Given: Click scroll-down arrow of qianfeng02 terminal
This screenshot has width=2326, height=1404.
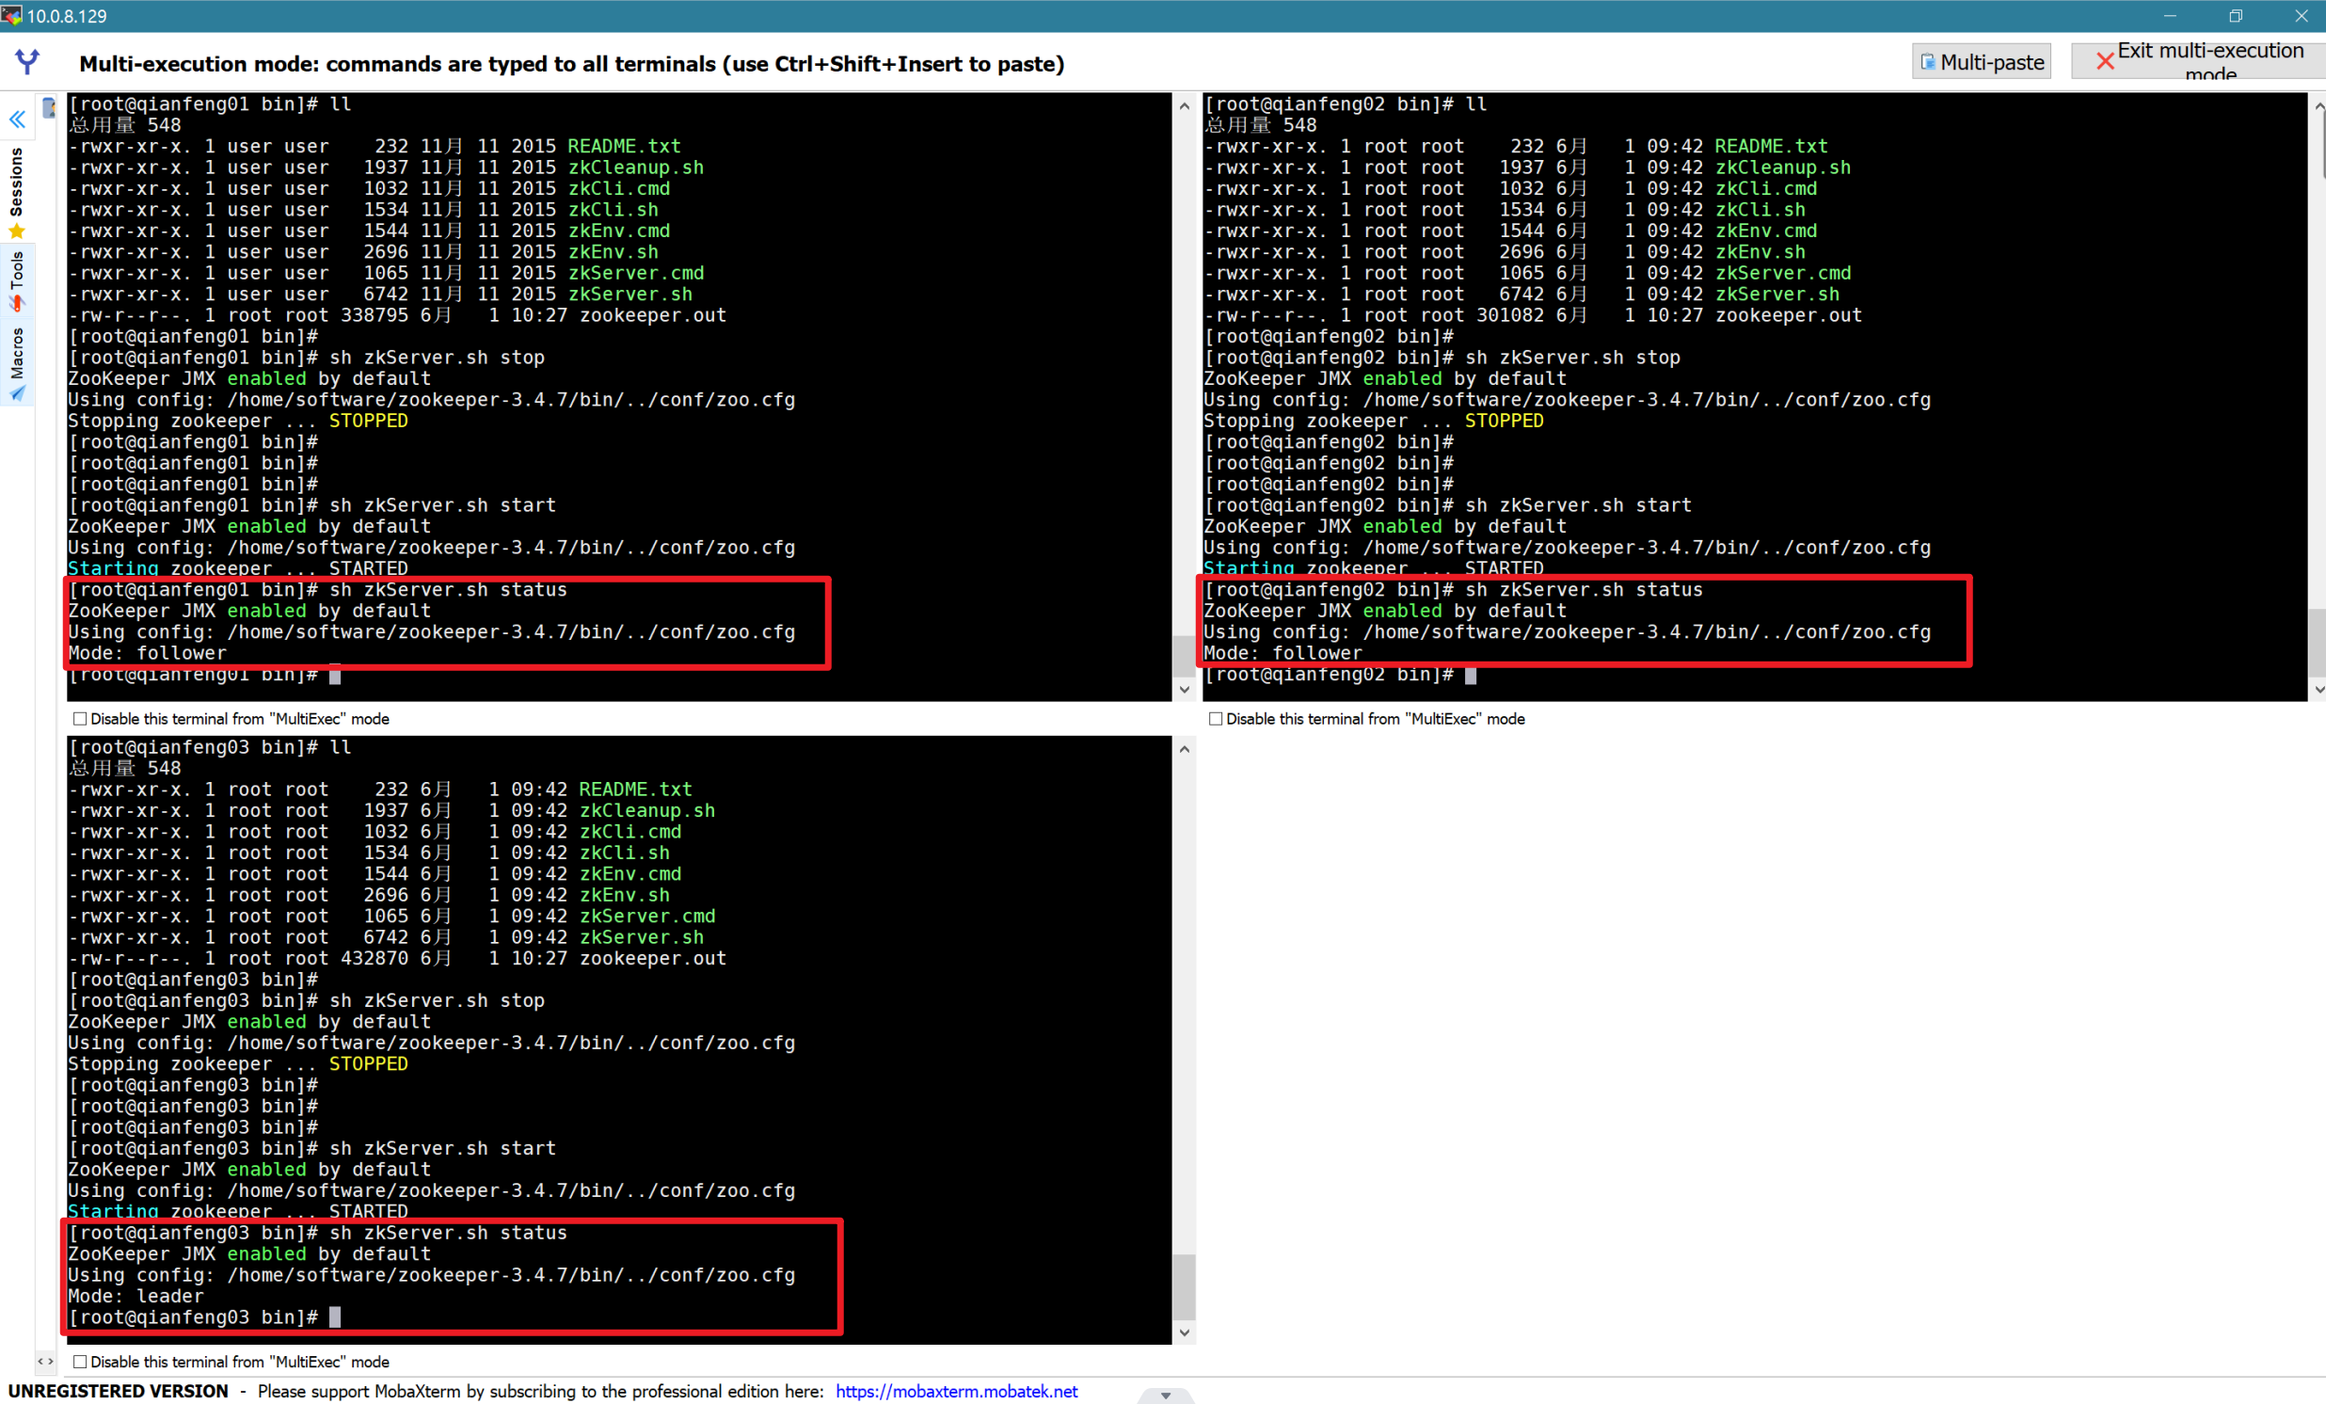Looking at the screenshot, I should (x=2318, y=689).
